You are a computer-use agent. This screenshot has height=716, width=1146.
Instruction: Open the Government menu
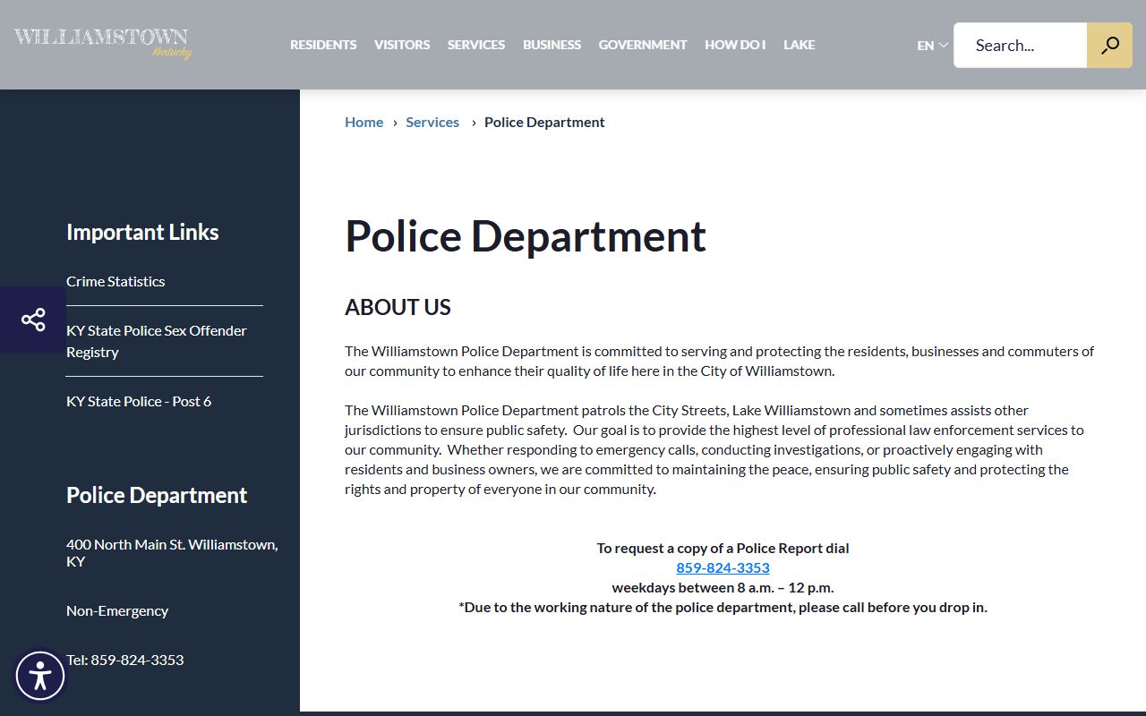coord(643,45)
